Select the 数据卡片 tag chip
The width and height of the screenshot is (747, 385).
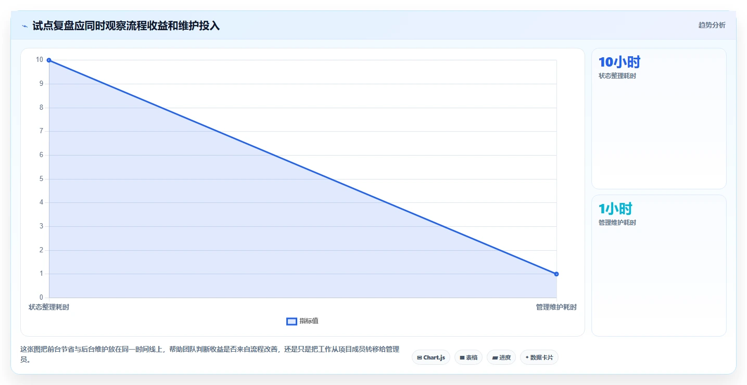[x=539, y=357]
